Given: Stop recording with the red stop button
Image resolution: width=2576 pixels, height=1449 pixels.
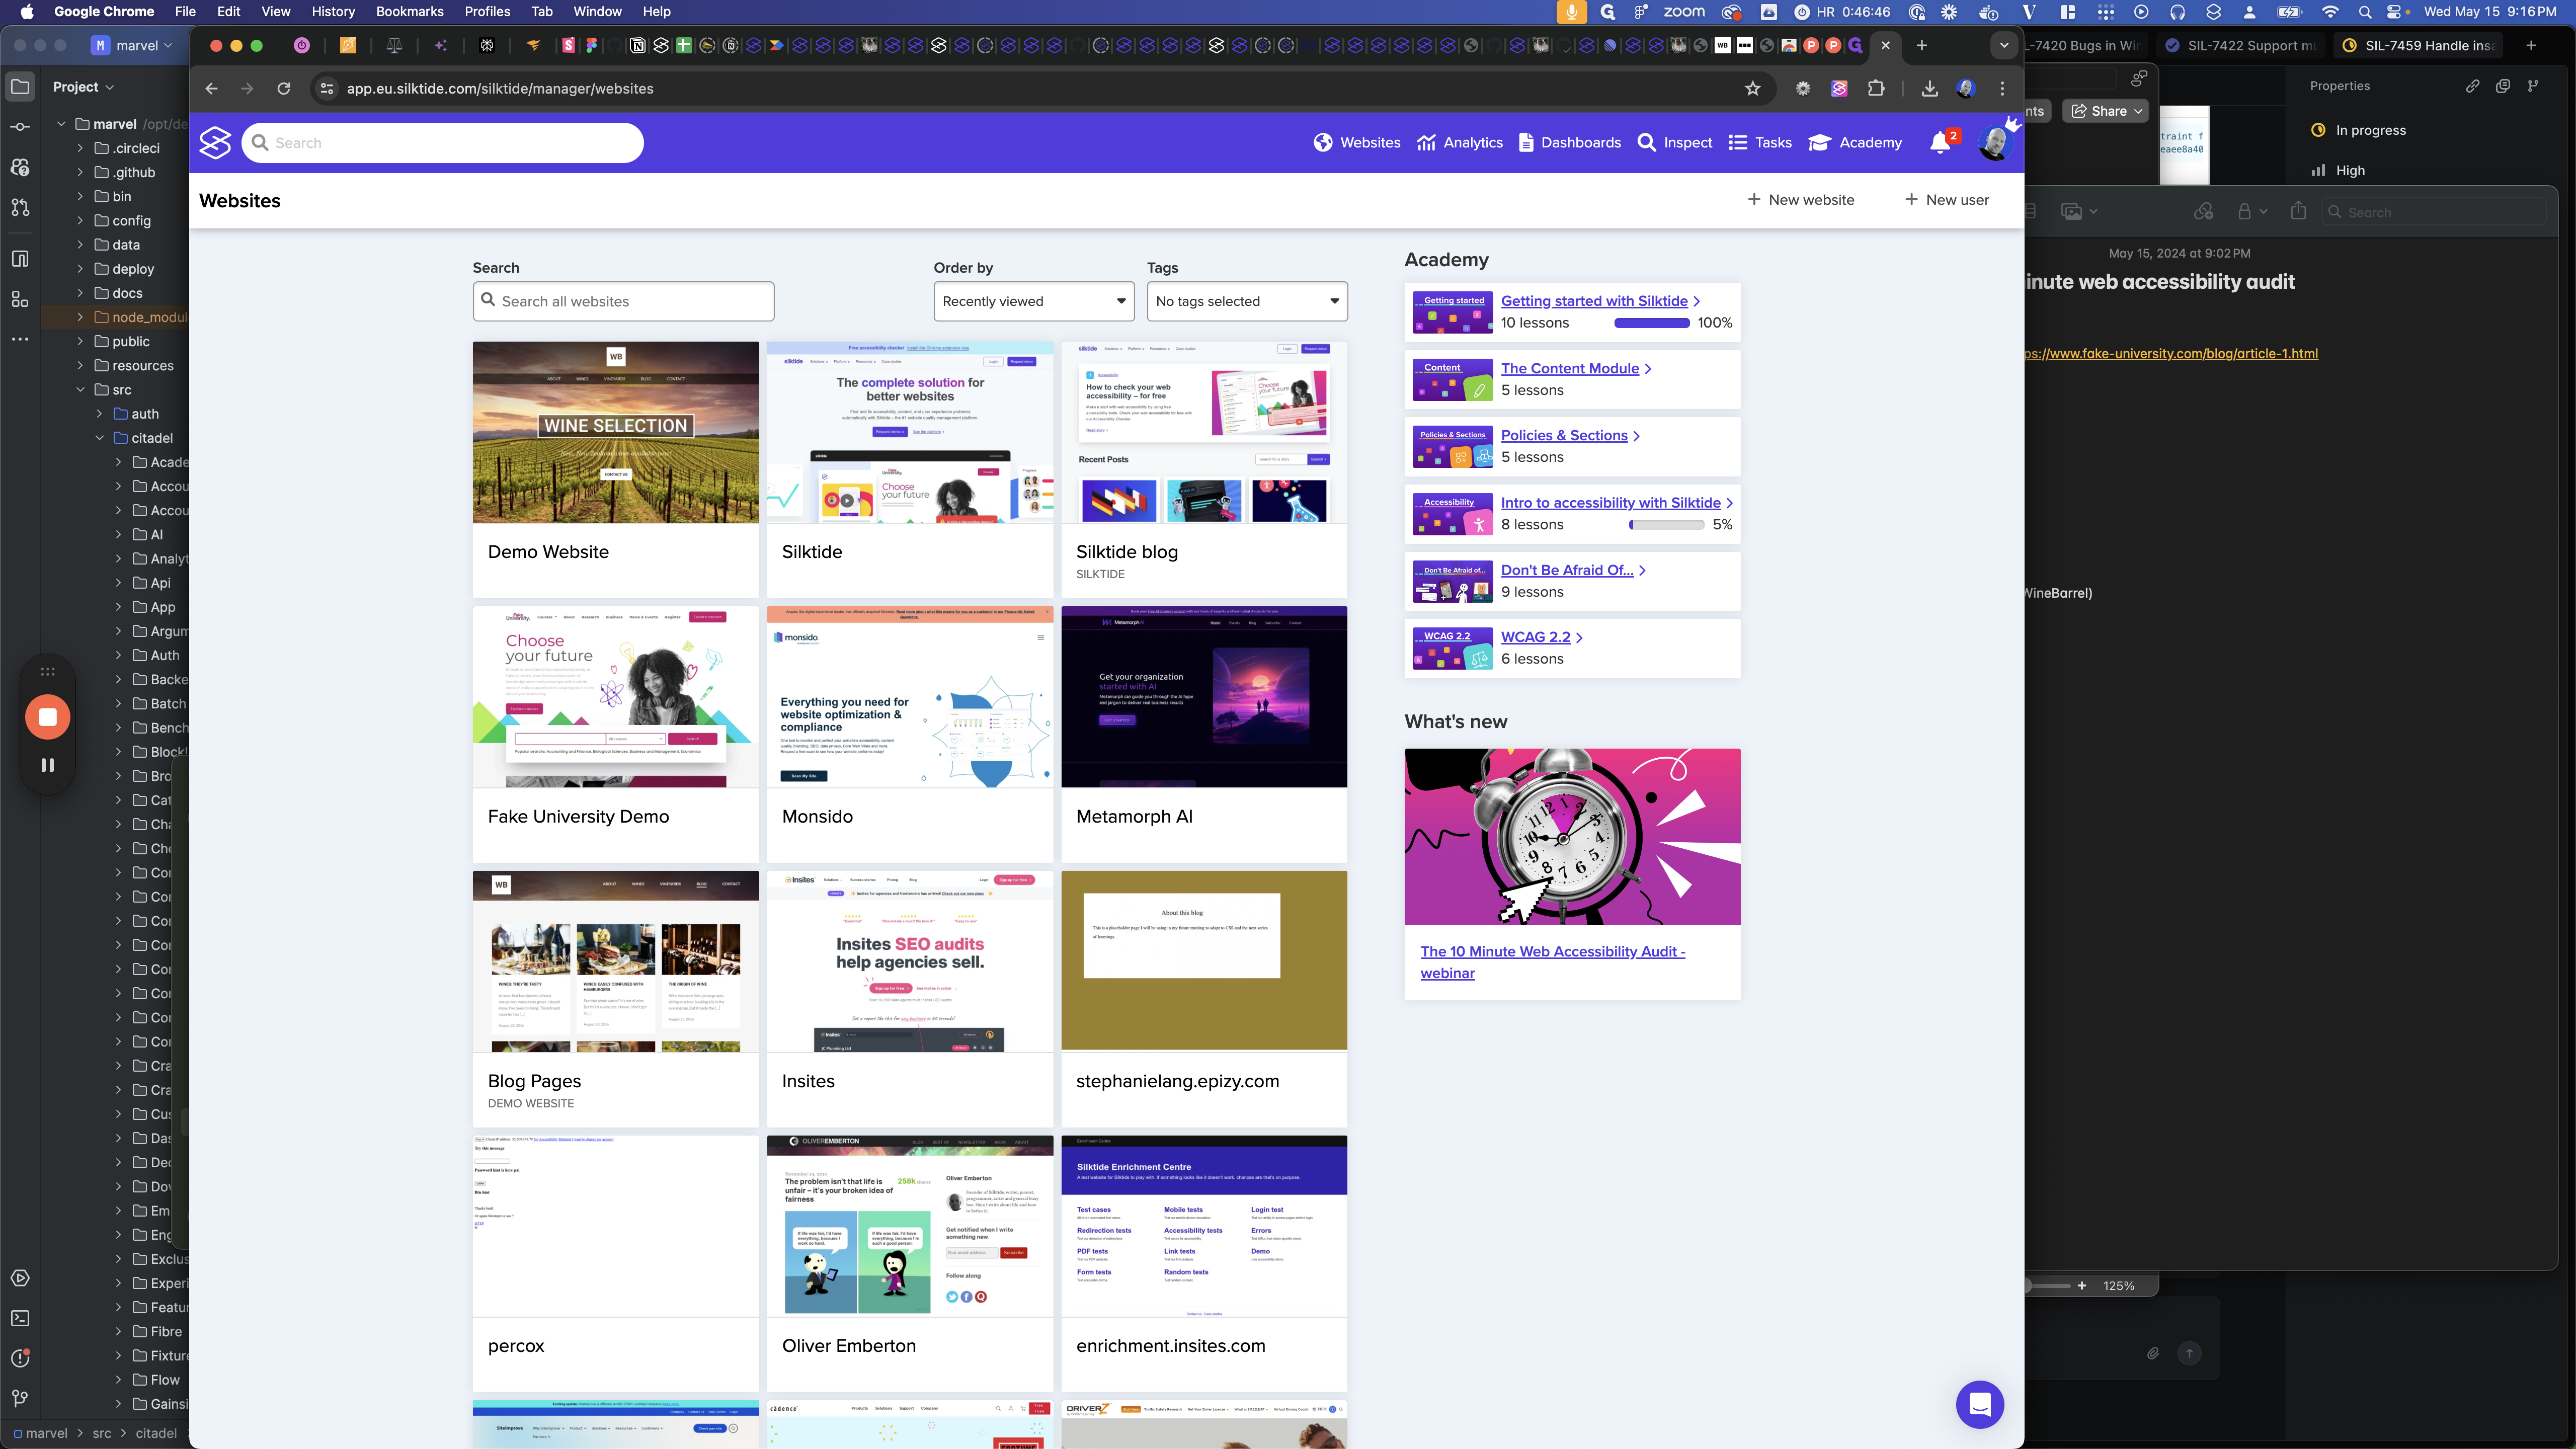Looking at the screenshot, I should pyautogui.click(x=47, y=716).
